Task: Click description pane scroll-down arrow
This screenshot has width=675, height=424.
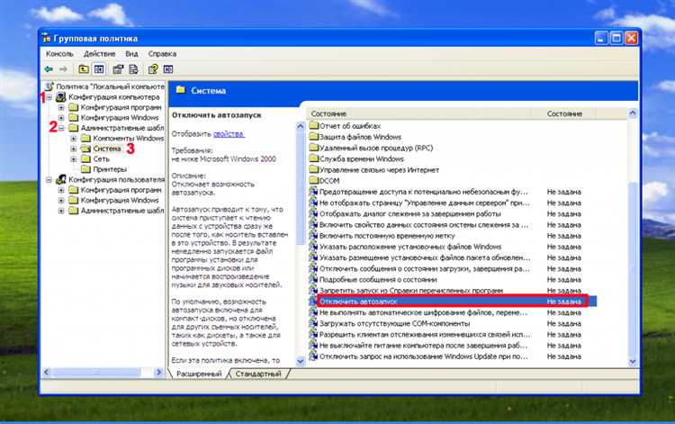Action: pyautogui.click(x=301, y=361)
